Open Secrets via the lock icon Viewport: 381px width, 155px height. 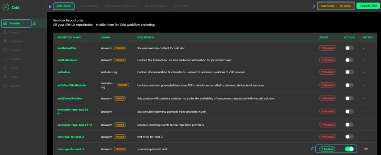click(x=5, y=32)
